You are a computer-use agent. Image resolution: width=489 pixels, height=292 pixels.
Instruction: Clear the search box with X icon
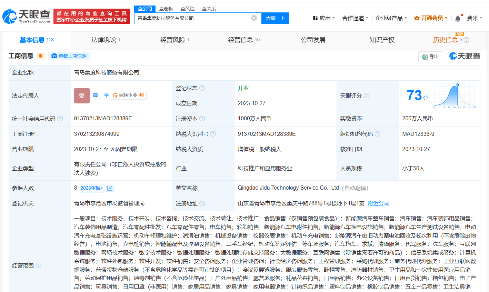pyautogui.click(x=254, y=18)
